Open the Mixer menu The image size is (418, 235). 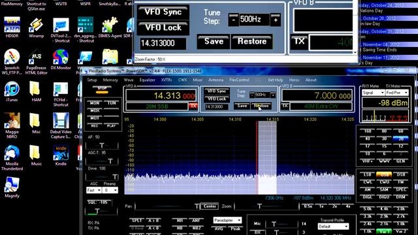197,80
